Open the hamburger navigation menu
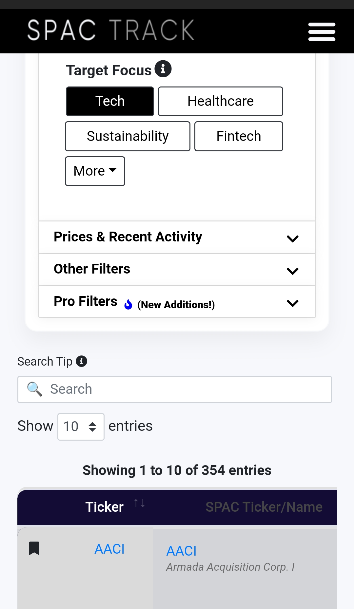354x609 pixels. [322, 32]
